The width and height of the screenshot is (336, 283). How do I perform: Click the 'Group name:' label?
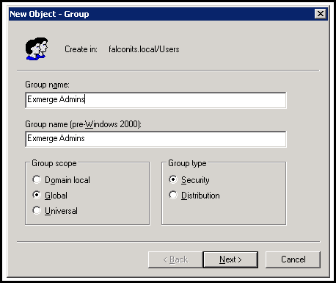47,85
